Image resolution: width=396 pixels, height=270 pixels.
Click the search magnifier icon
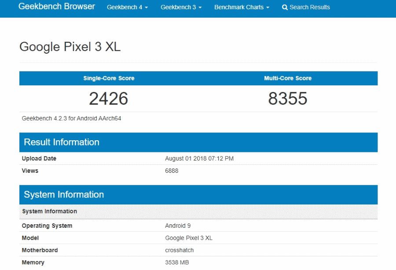tap(285, 7)
